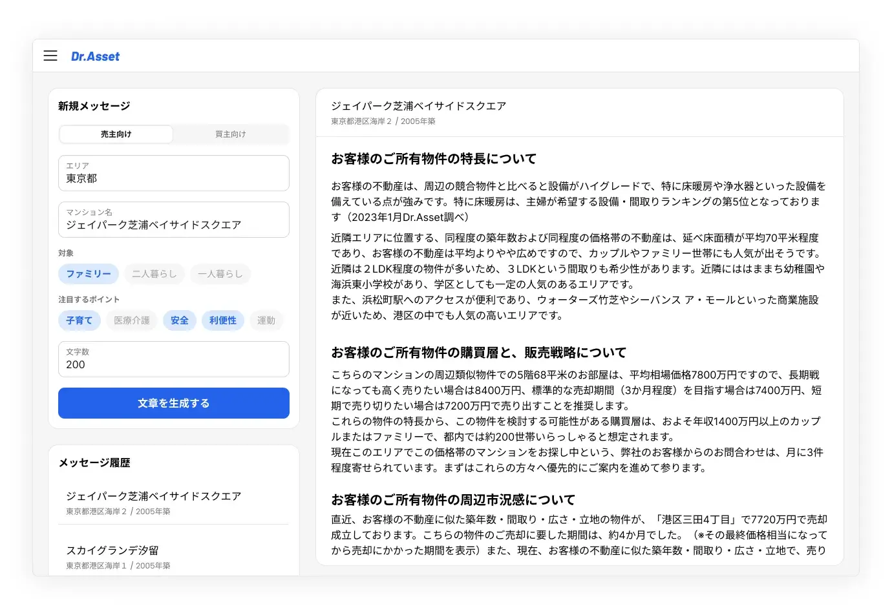Open the hamburger menu
The height and width of the screenshot is (615, 892).
[x=50, y=56]
